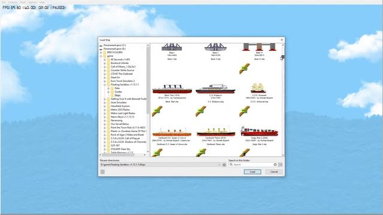The width and height of the screenshot is (383, 215).
Task: Click the home directory icon beside Recent directories
Action: [224, 165]
